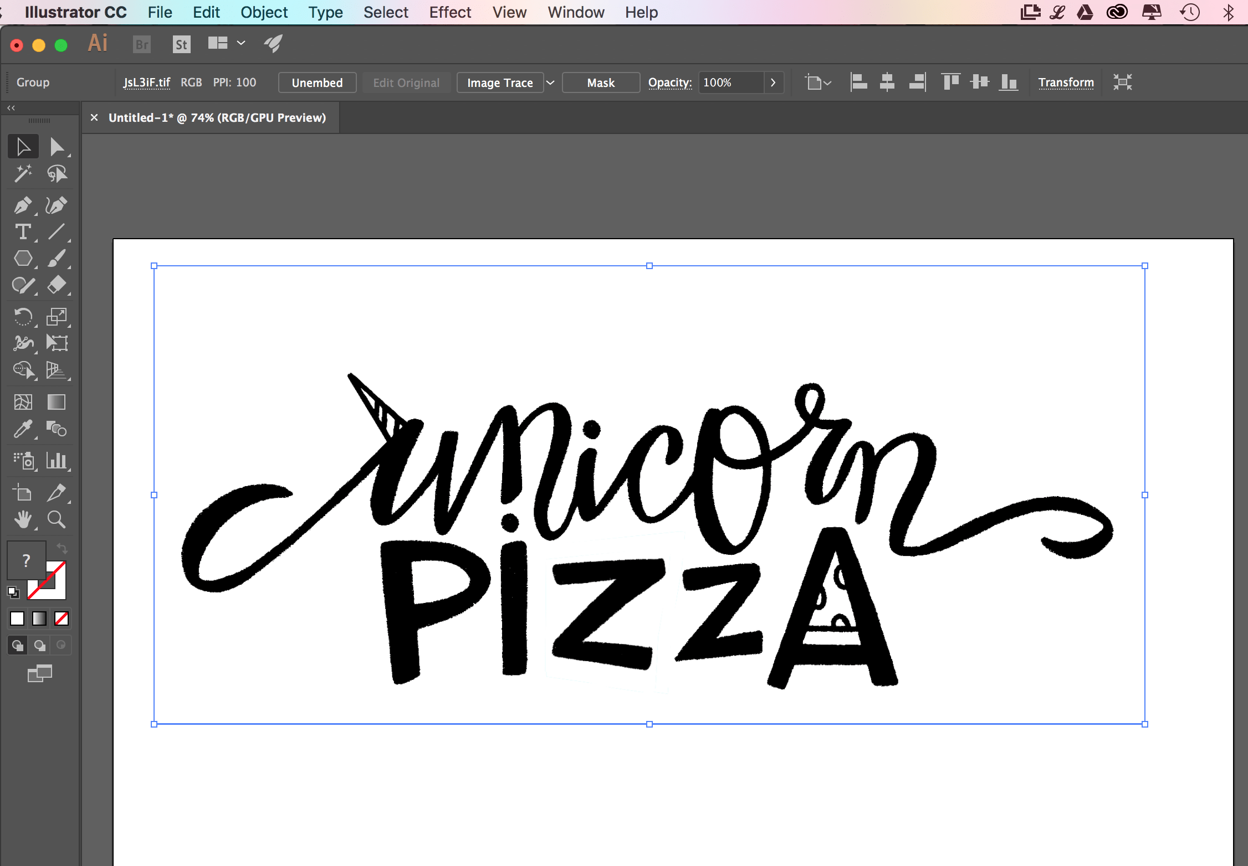
Task: Open the Effect menu
Action: point(450,12)
